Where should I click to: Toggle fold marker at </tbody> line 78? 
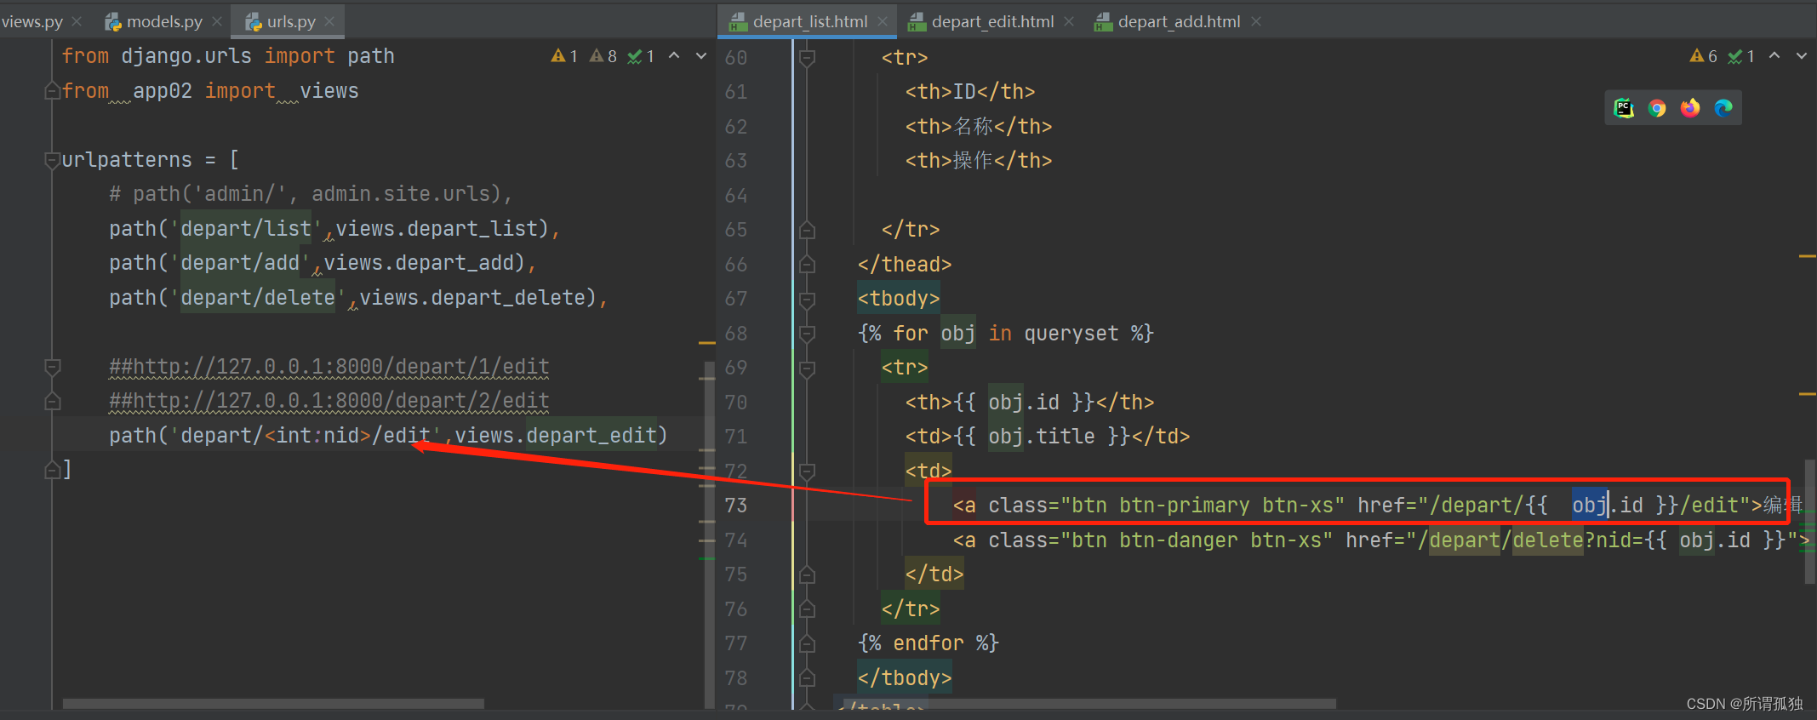click(808, 678)
